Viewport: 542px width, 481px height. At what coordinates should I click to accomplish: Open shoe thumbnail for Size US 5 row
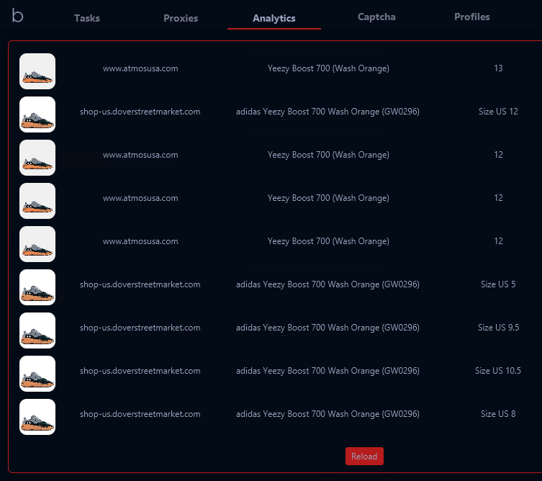[x=37, y=287]
